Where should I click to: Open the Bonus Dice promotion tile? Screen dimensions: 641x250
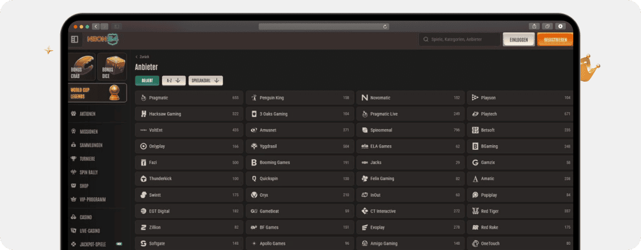(x=112, y=67)
